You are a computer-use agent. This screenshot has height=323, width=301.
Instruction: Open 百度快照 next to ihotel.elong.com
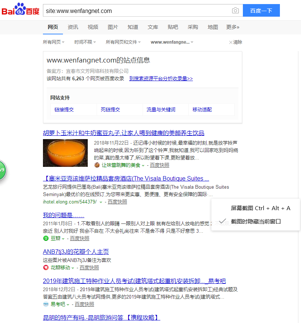coord(117,202)
